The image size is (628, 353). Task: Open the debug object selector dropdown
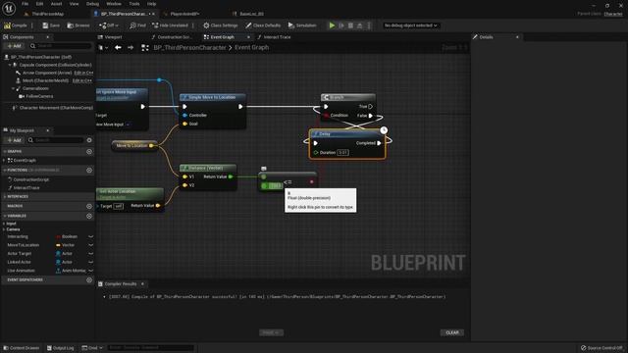pos(410,25)
